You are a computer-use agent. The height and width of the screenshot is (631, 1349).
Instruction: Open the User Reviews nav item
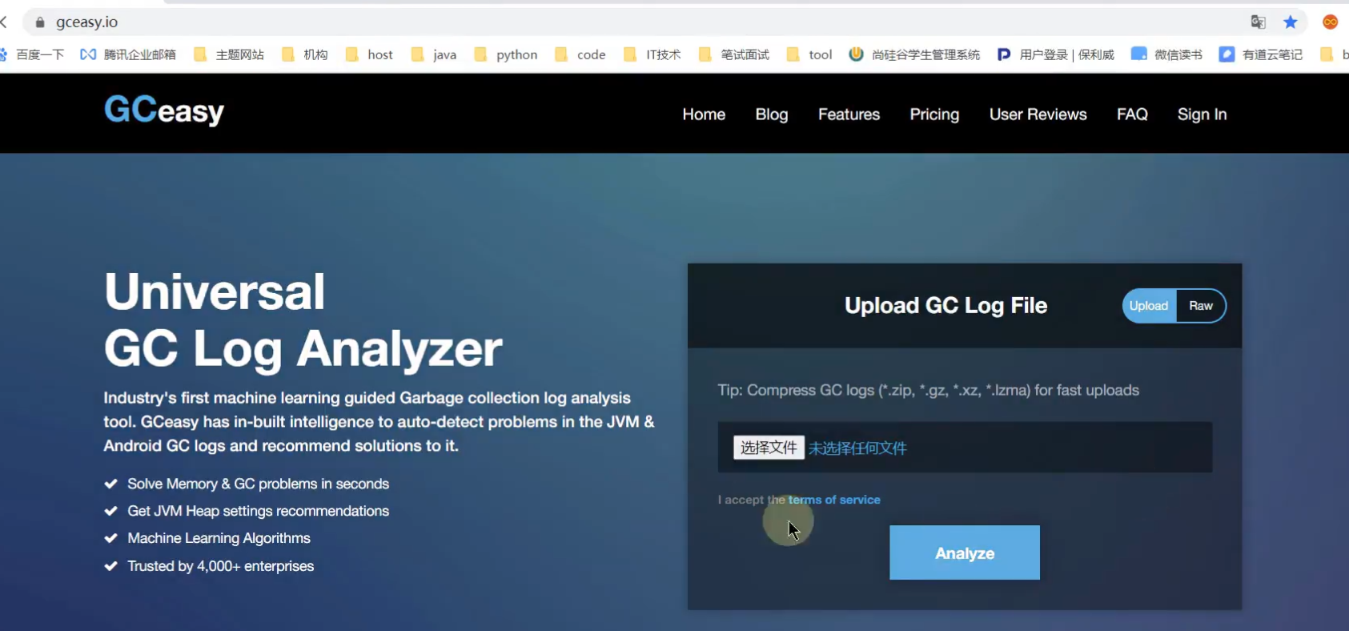(1038, 115)
